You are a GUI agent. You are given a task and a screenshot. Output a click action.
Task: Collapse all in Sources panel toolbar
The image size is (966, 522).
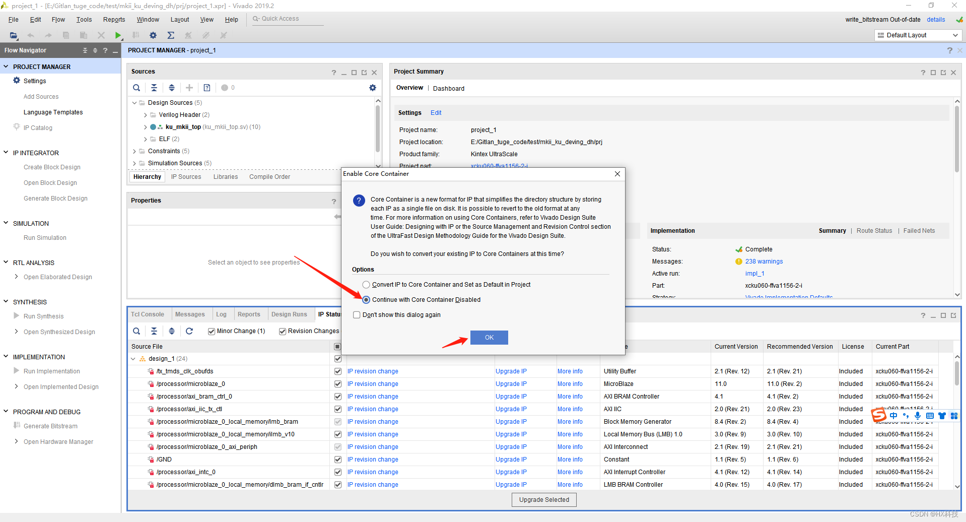pos(154,88)
